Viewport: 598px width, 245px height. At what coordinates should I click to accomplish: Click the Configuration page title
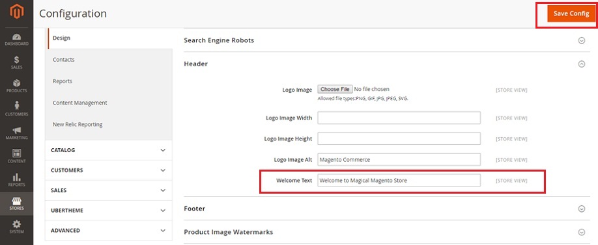[73, 14]
